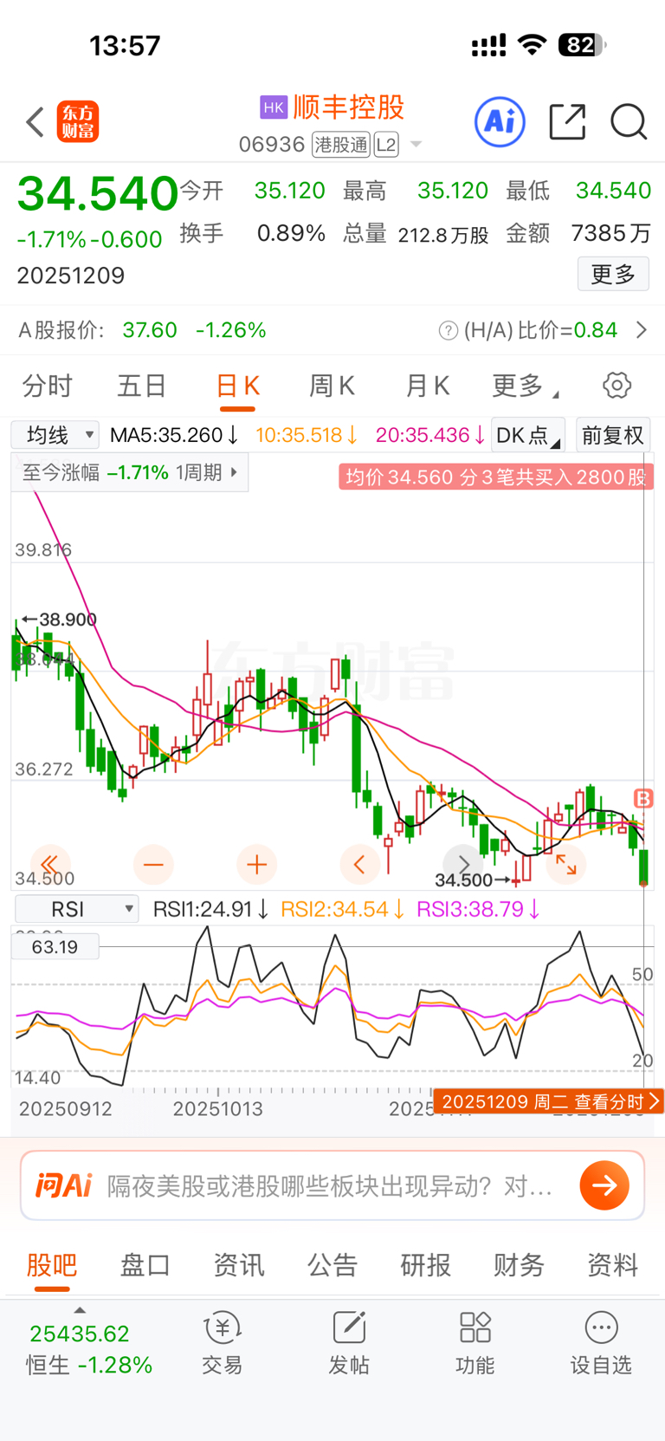Move chart left with left chevron
Viewport: 665px width, 1441px height.
click(359, 864)
